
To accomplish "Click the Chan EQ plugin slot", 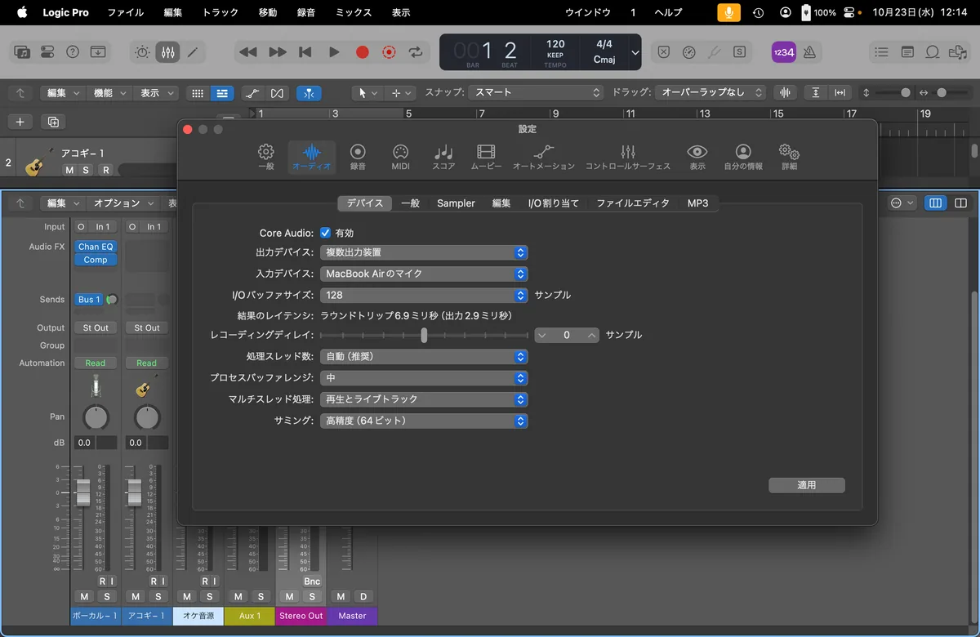I will point(96,247).
